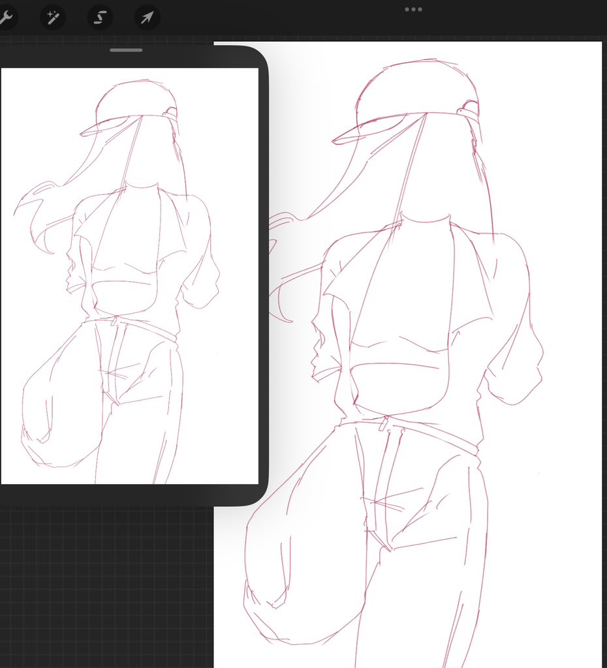Tap the reference window sketch image
Image resolution: width=607 pixels, height=668 pixels.
click(x=130, y=276)
